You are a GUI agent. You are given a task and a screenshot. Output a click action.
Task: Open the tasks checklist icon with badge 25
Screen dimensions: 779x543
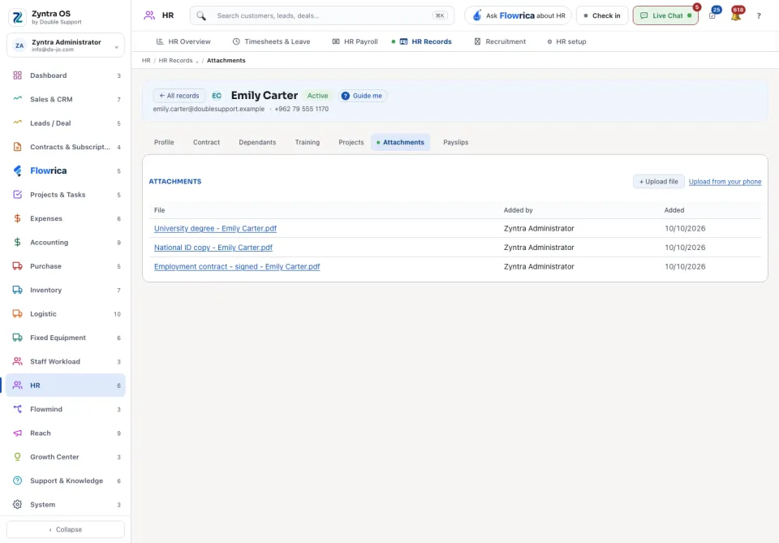click(x=712, y=15)
